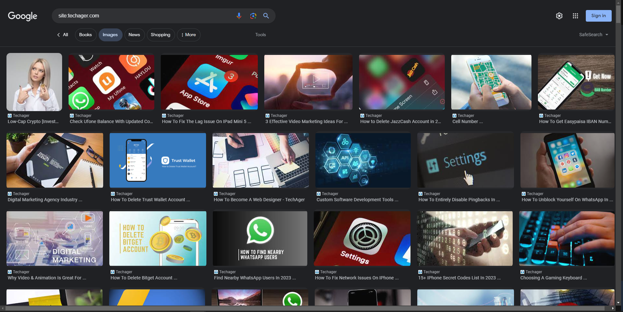The image size is (623, 312).
Task: Click the voice search microphone icon
Action: coord(239,16)
